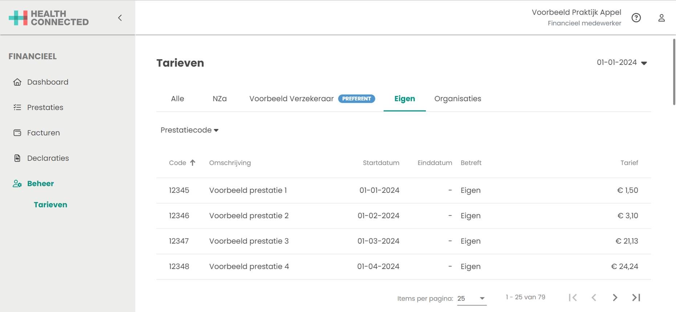
Task: Click the Dashboard home icon
Action: click(17, 82)
